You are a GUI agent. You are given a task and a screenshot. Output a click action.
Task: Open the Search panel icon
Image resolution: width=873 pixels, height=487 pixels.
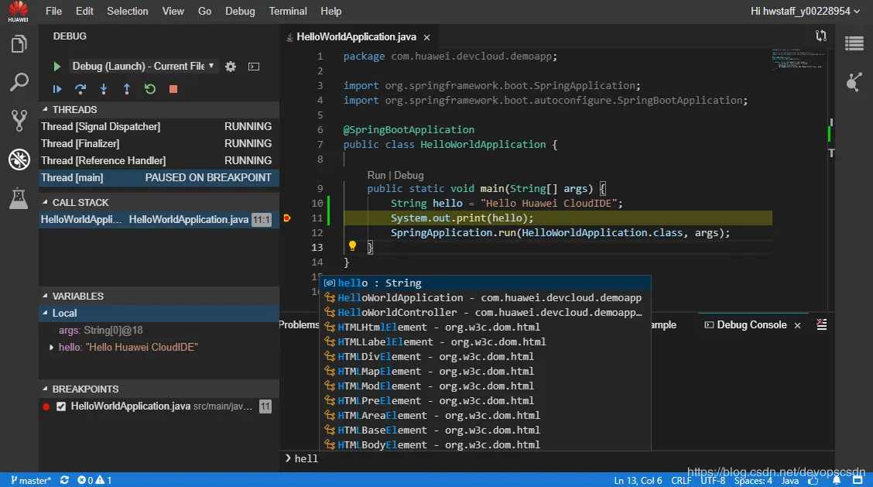(19, 82)
